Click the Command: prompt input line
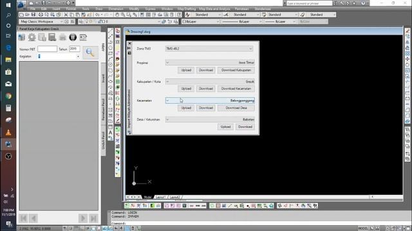 click(x=257, y=223)
